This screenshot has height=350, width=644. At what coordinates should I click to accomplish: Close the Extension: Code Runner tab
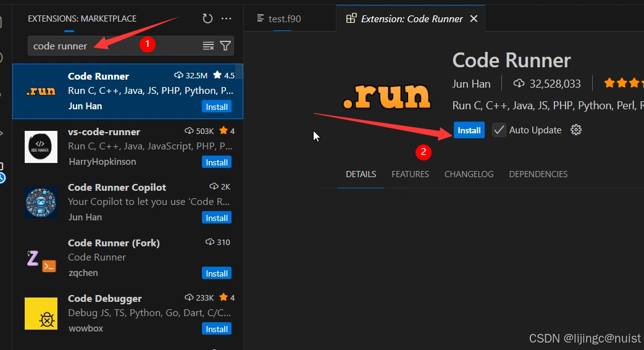click(474, 19)
